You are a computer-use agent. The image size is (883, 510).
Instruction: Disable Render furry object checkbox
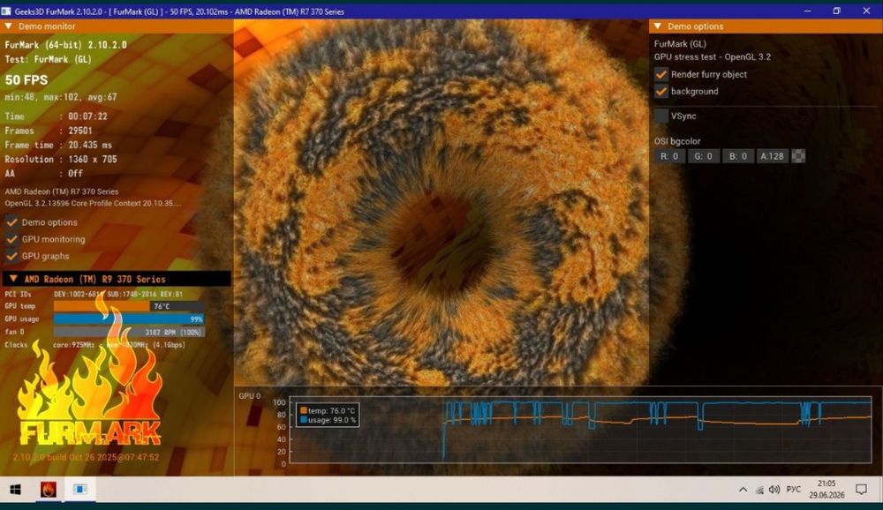[x=661, y=74]
